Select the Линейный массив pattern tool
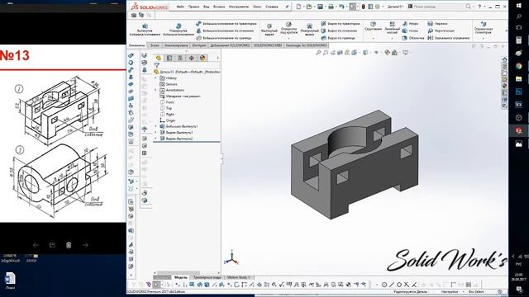Image resolution: width=529 pixels, height=297 pixels. 392,27
